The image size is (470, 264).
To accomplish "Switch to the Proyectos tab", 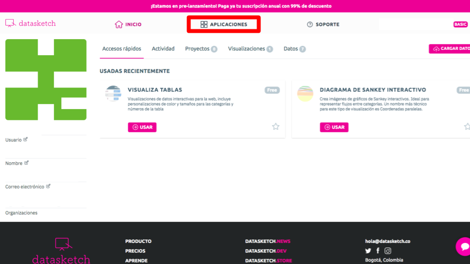I will [201, 49].
